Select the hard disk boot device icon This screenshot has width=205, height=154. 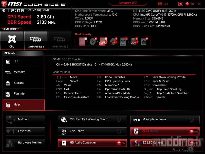83,42
